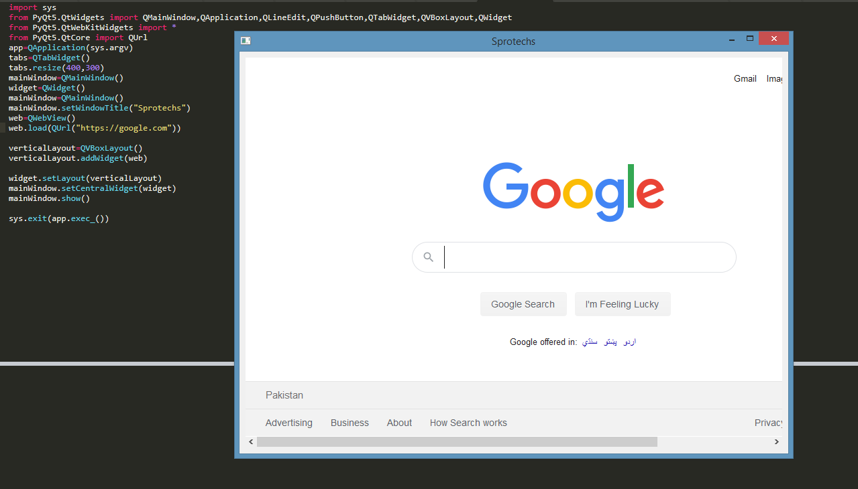Click the magnifier icon in Google search box
The image size is (858, 489).
click(429, 257)
